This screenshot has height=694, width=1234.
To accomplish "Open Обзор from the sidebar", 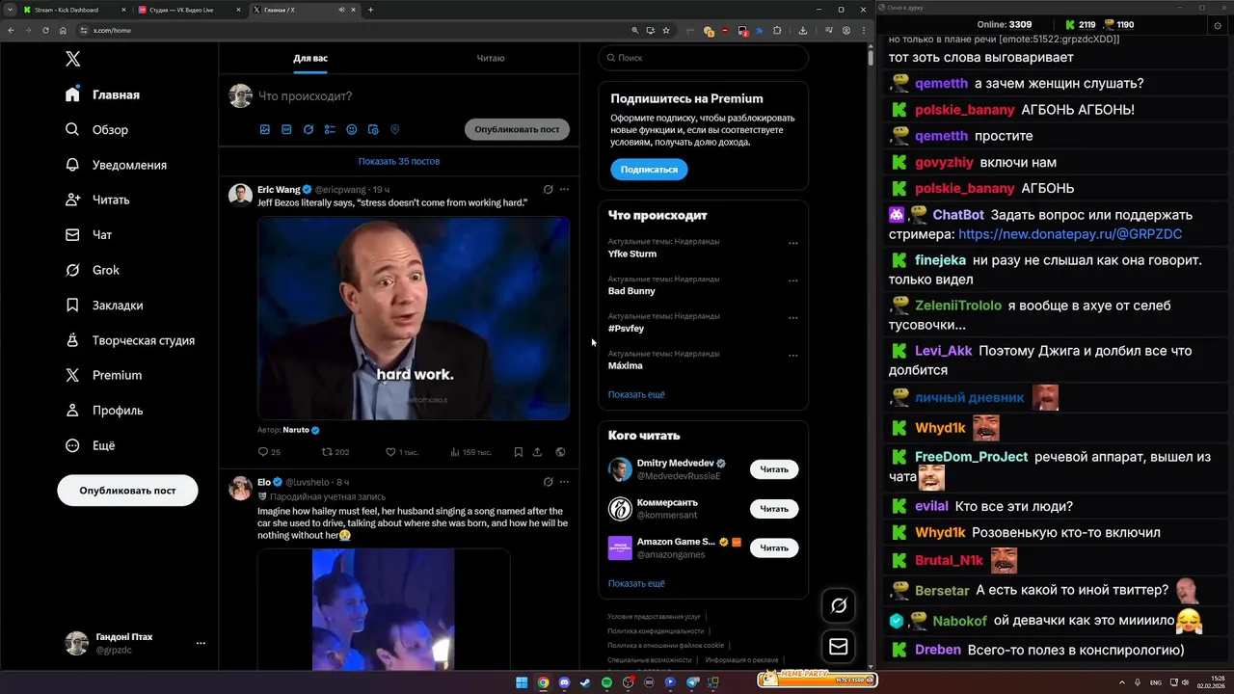I will [96, 129].
